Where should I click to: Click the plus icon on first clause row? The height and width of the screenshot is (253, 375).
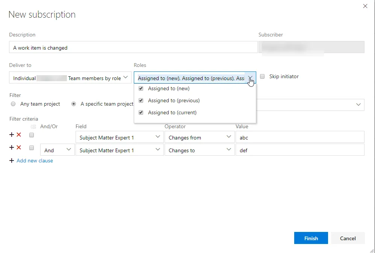click(12, 135)
